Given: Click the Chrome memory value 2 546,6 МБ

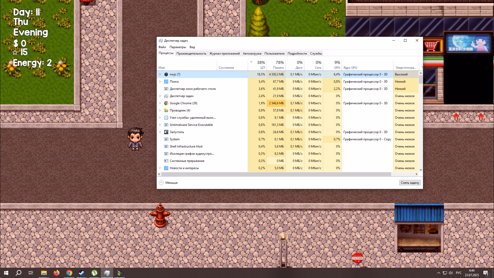Looking at the screenshot, I should 276,103.
